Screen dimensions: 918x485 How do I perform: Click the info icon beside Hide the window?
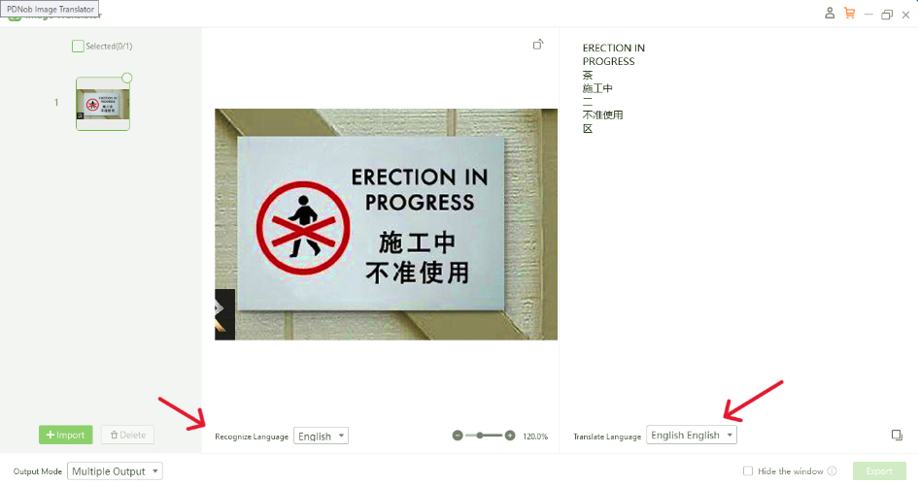(832, 471)
